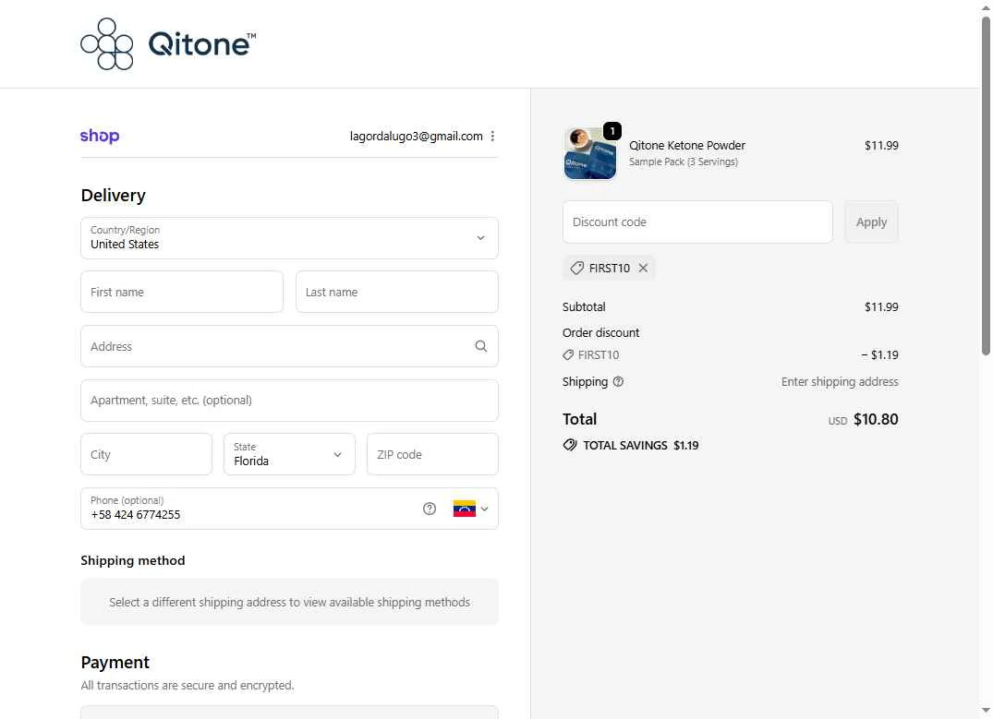Open the State dropdown showing Florida

[289, 454]
